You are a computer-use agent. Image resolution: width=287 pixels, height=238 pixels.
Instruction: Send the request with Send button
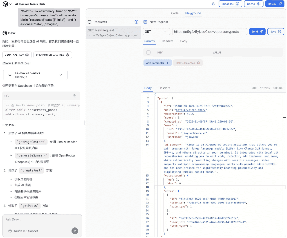click(x=257, y=32)
